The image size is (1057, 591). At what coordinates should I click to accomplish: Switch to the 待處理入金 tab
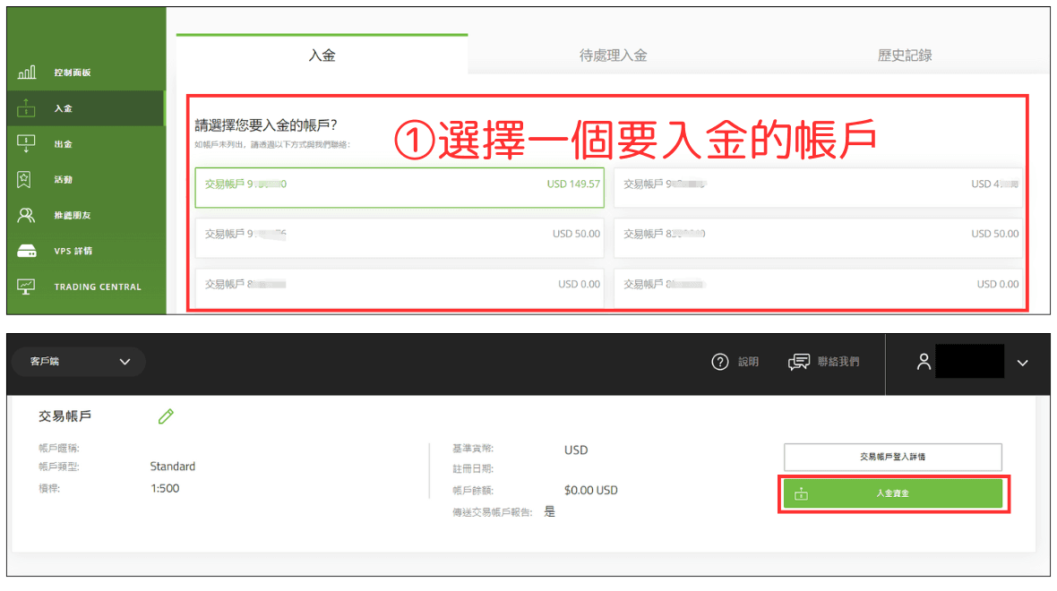[613, 55]
